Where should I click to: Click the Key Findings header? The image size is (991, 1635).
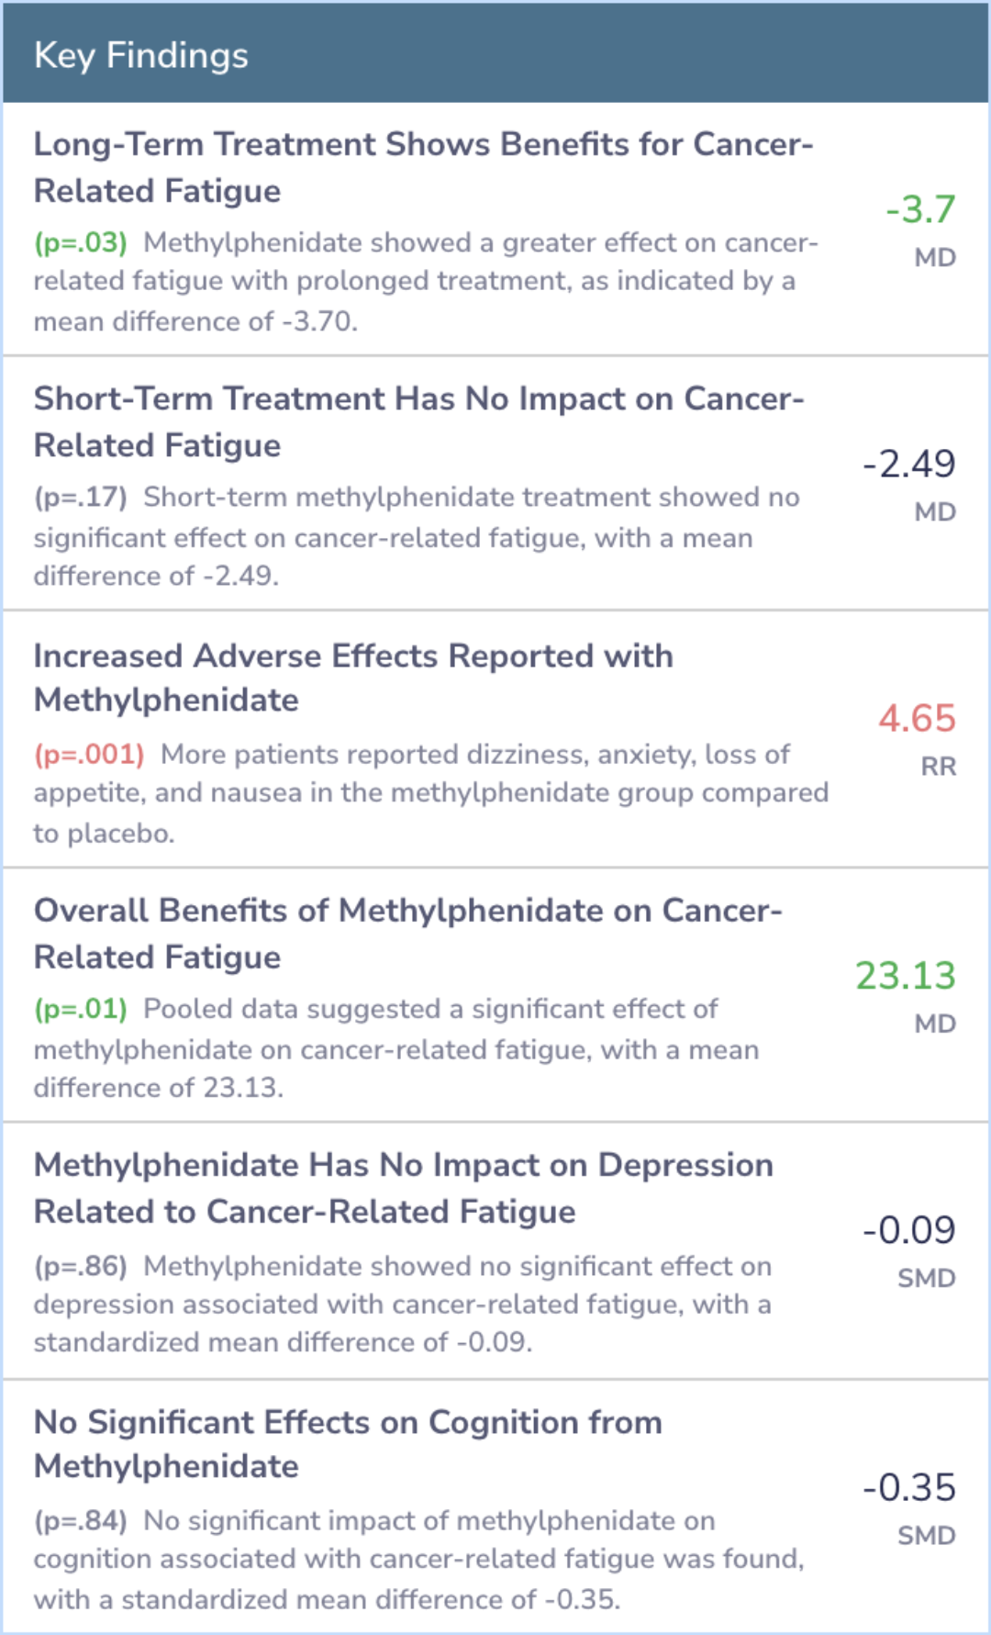[141, 55]
